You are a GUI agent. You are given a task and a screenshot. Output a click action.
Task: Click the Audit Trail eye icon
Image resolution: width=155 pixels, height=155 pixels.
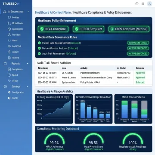pyautogui.click(x=9, y=46)
